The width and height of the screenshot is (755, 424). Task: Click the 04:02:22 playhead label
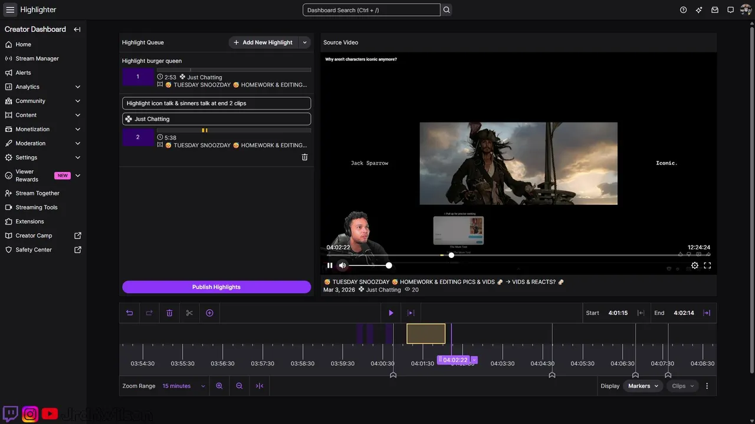pyautogui.click(x=455, y=360)
